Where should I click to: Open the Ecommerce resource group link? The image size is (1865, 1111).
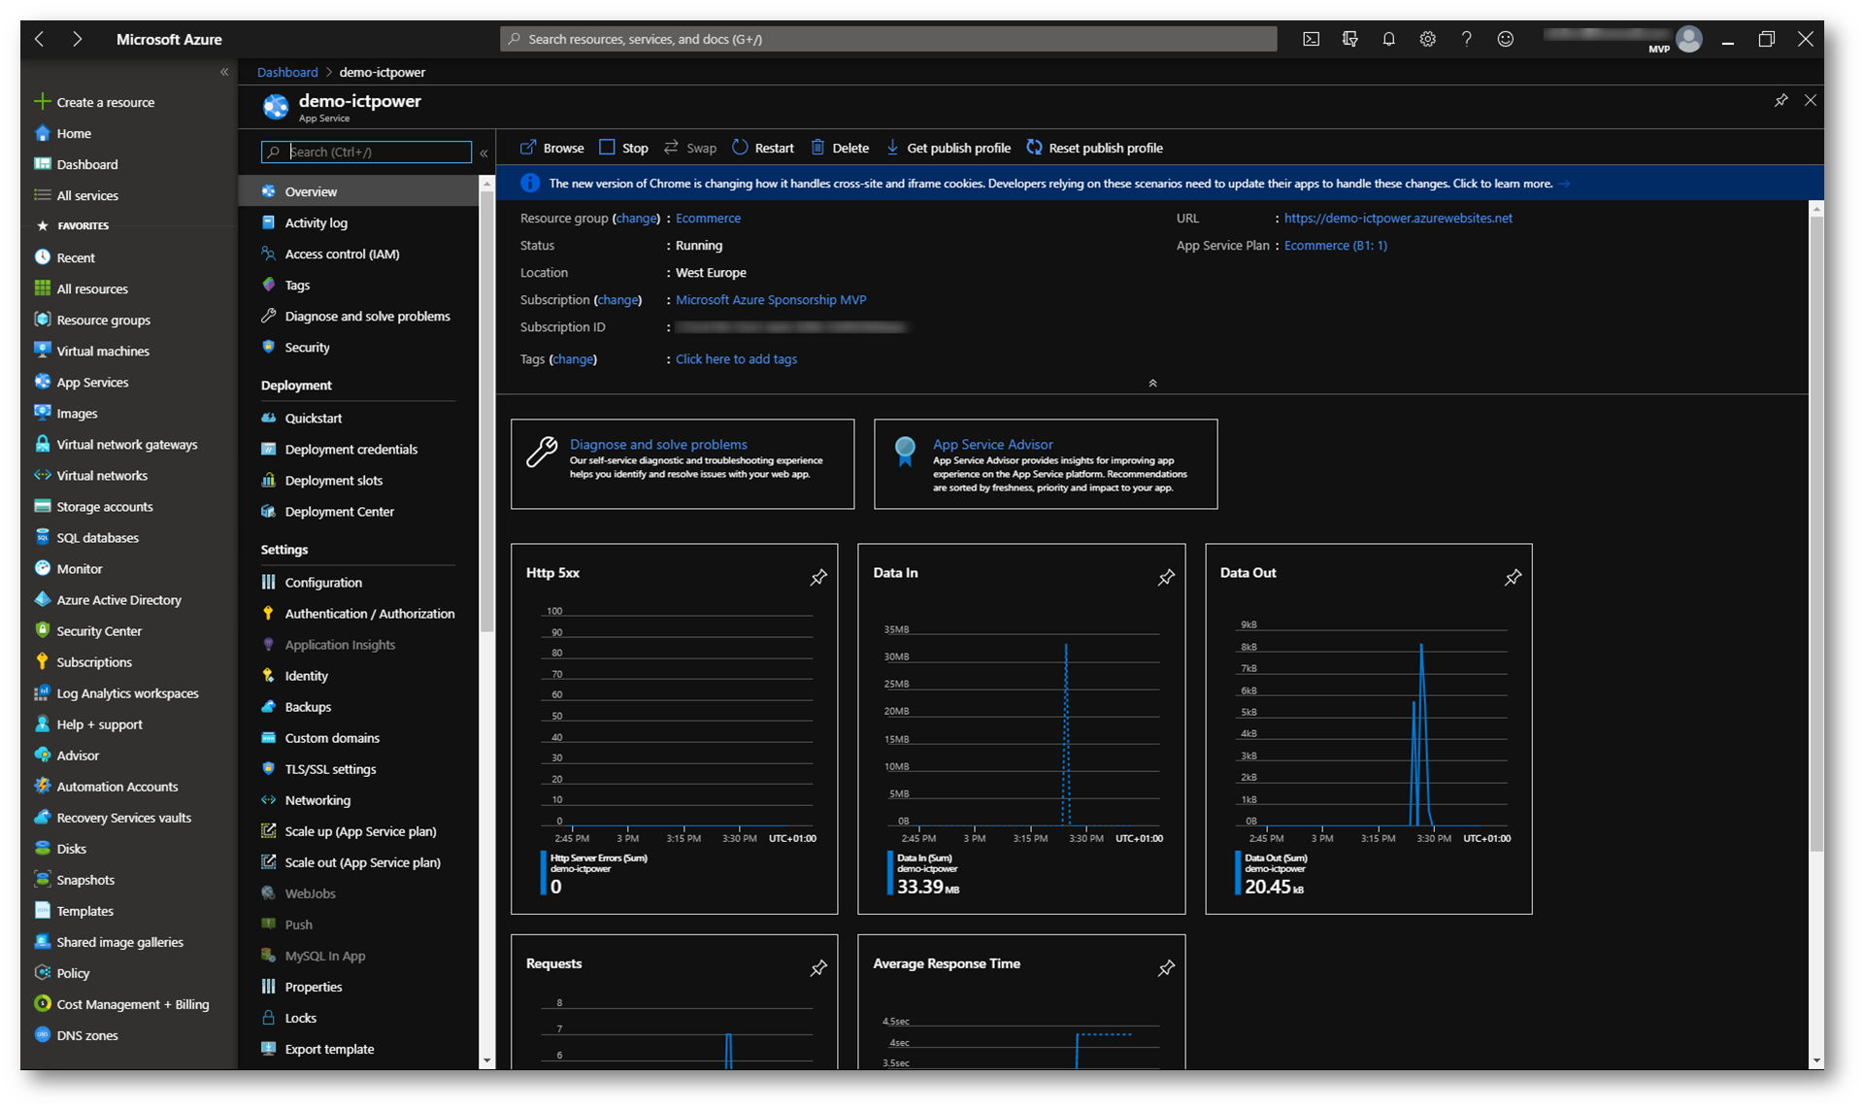(x=708, y=219)
